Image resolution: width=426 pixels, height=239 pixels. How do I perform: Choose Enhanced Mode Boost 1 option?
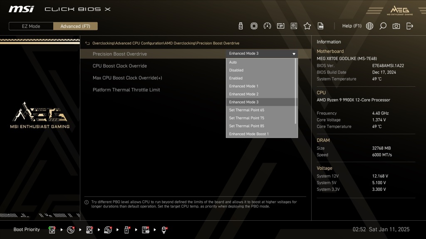(260, 134)
